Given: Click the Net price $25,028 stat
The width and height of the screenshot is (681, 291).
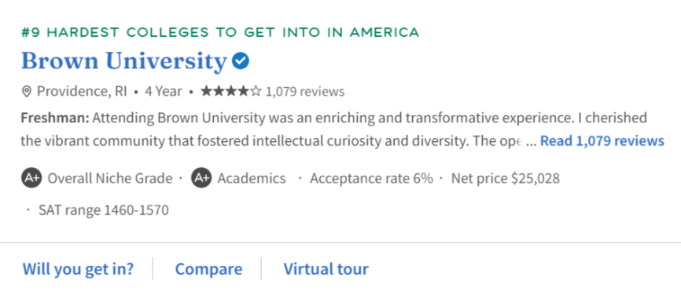Looking at the screenshot, I should [506, 178].
